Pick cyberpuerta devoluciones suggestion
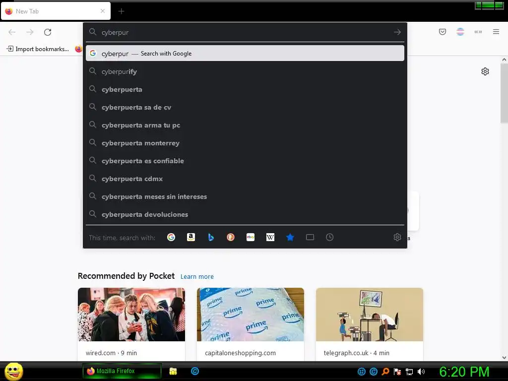Viewport: 508px width, 381px height. [x=245, y=214]
